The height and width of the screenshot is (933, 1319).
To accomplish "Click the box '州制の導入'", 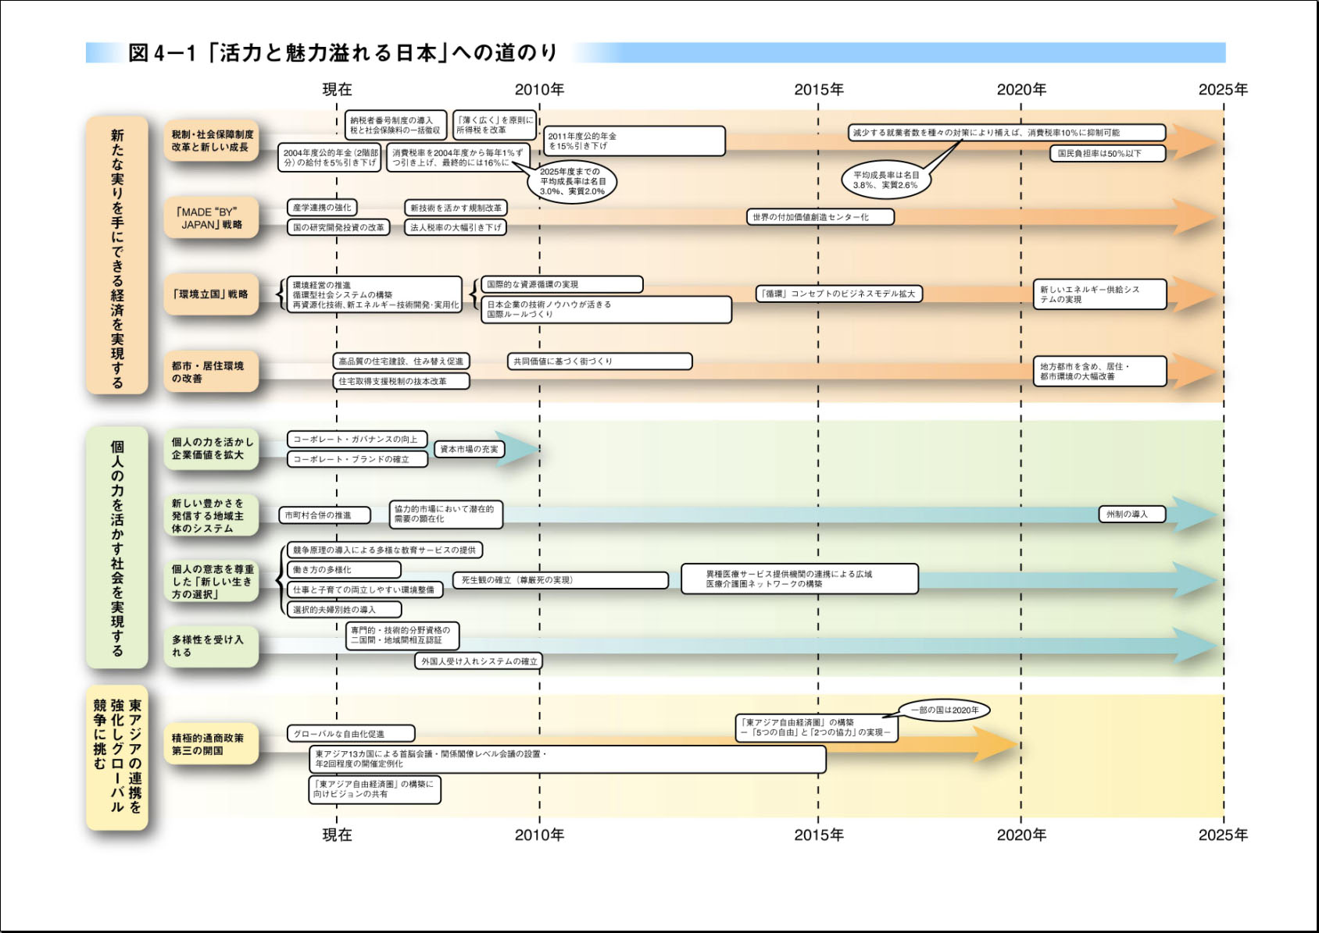I will point(1133,514).
